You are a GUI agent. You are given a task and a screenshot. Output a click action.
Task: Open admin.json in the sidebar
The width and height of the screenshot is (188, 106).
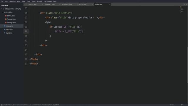tap(11, 16)
